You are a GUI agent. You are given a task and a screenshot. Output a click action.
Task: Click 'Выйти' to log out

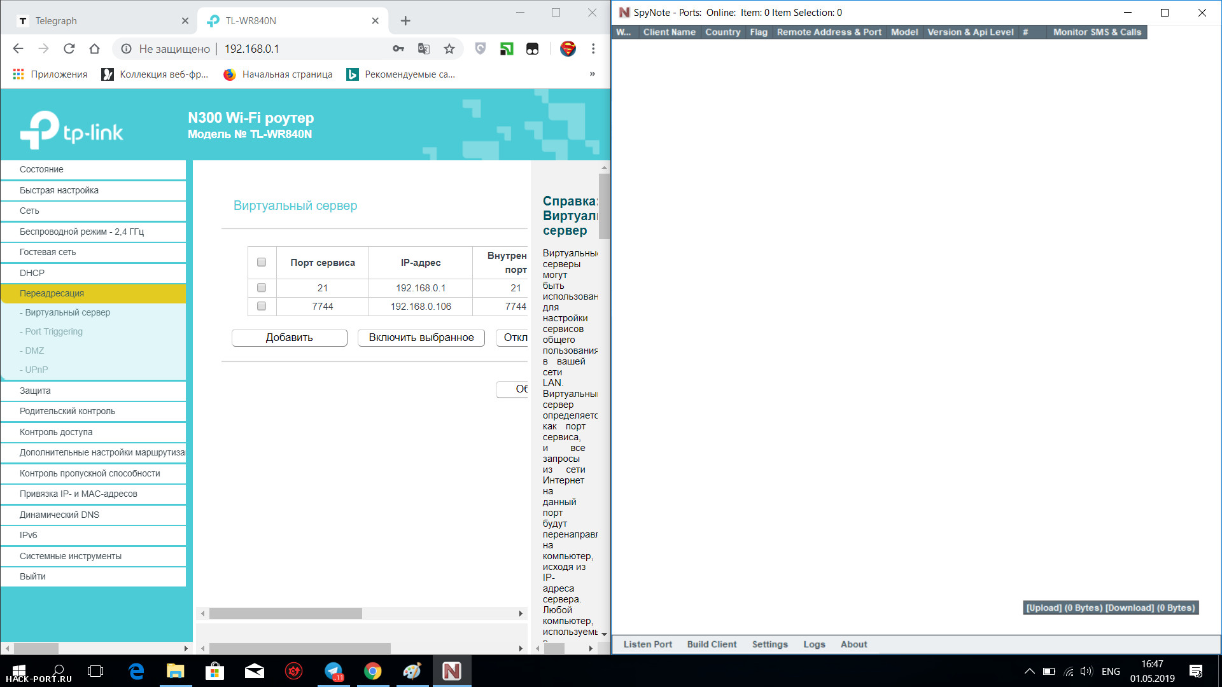point(94,576)
